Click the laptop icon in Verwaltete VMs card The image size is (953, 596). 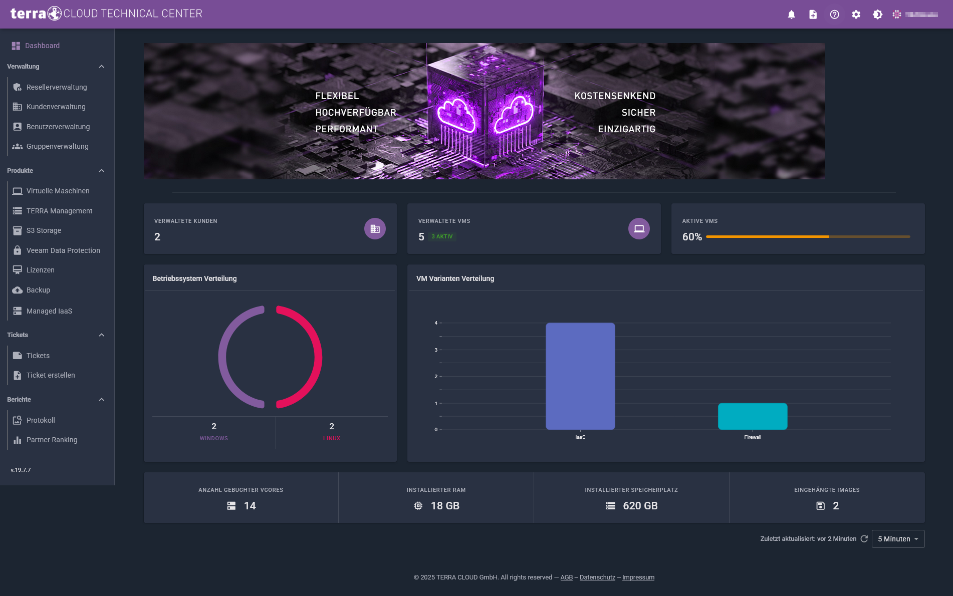point(639,229)
